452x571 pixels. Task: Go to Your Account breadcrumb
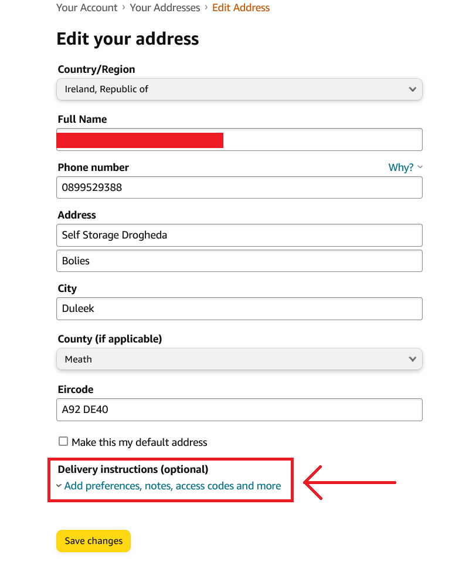(87, 8)
